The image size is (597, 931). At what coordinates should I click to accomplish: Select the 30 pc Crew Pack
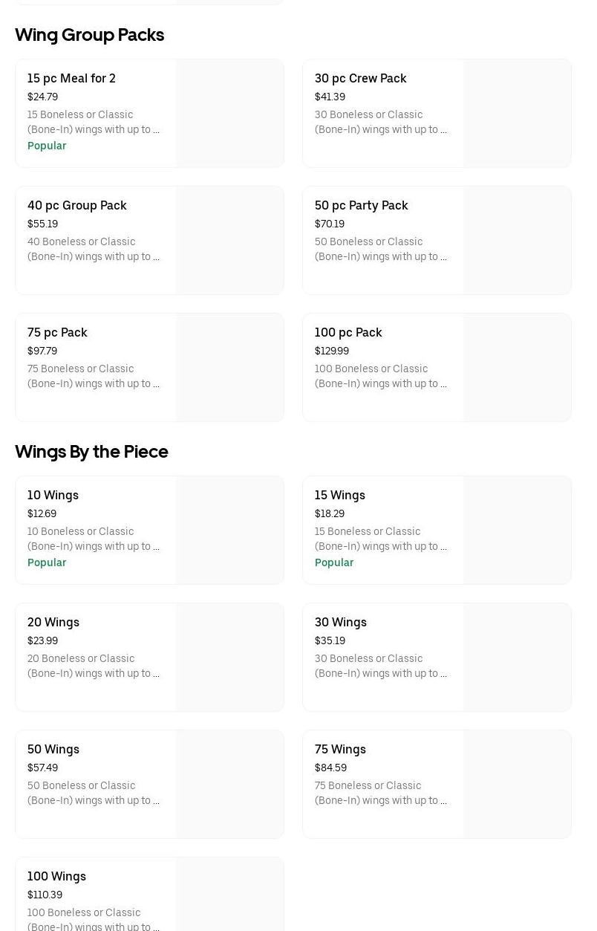(360, 78)
